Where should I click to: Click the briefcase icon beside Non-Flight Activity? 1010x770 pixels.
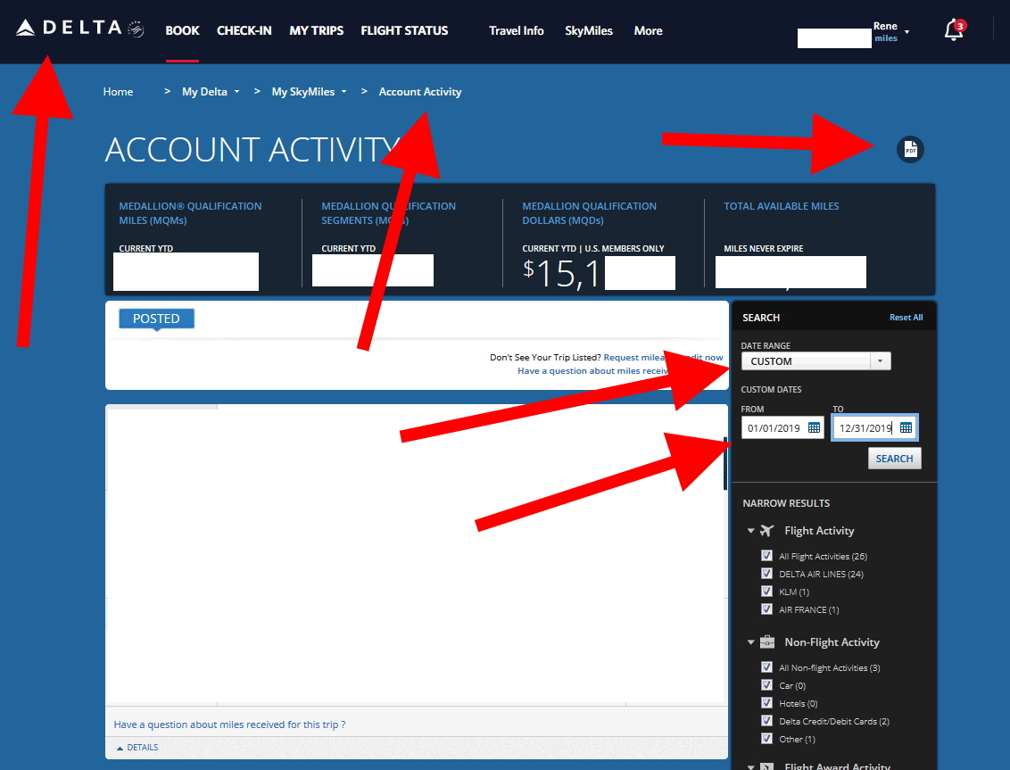tap(767, 642)
